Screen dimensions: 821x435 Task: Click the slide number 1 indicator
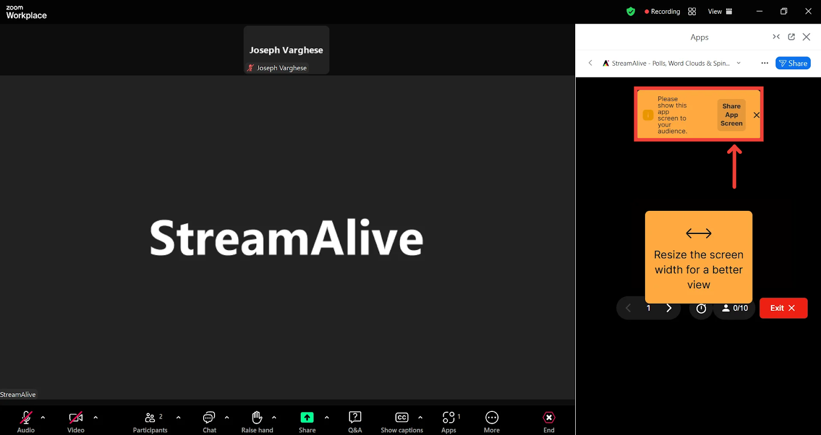pyautogui.click(x=649, y=308)
